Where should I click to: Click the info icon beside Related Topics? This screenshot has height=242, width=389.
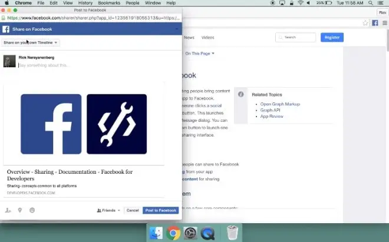click(x=240, y=94)
